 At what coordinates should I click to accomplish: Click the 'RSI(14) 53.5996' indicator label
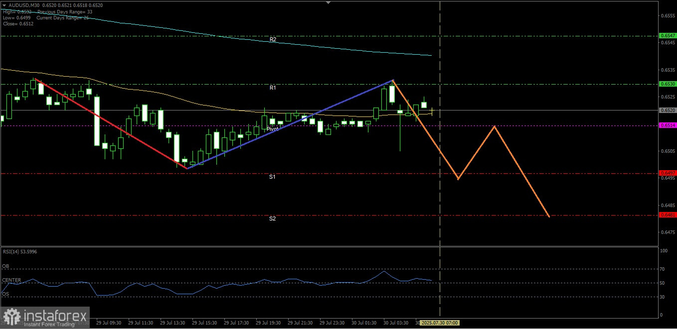point(20,252)
